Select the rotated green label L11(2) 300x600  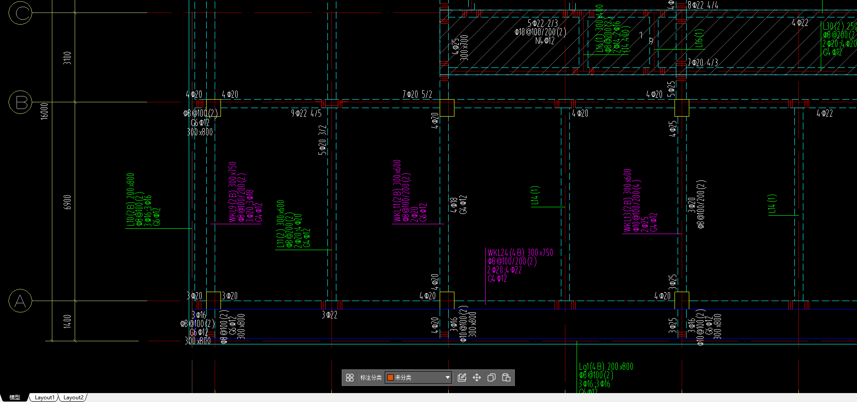pyautogui.click(x=280, y=224)
